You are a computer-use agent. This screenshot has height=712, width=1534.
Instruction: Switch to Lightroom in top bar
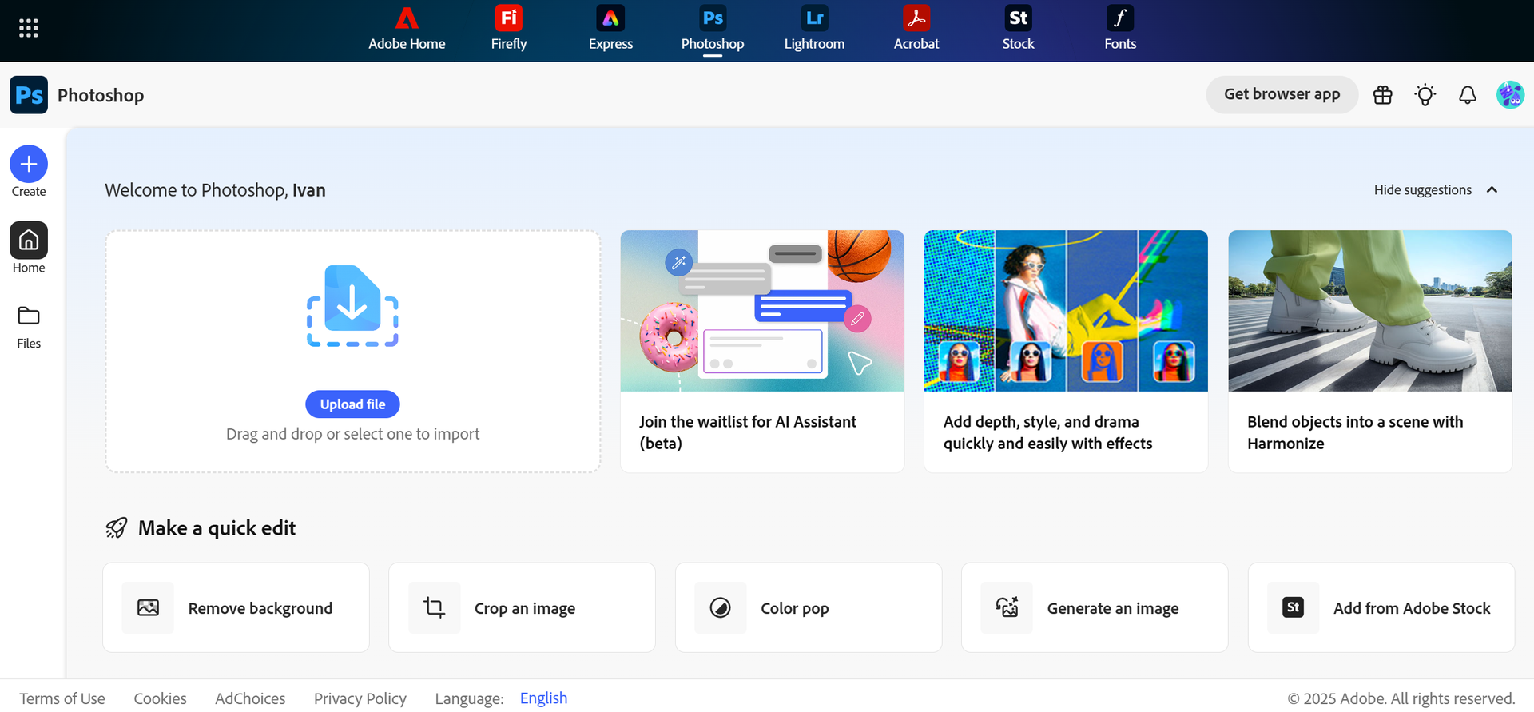tap(813, 29)
